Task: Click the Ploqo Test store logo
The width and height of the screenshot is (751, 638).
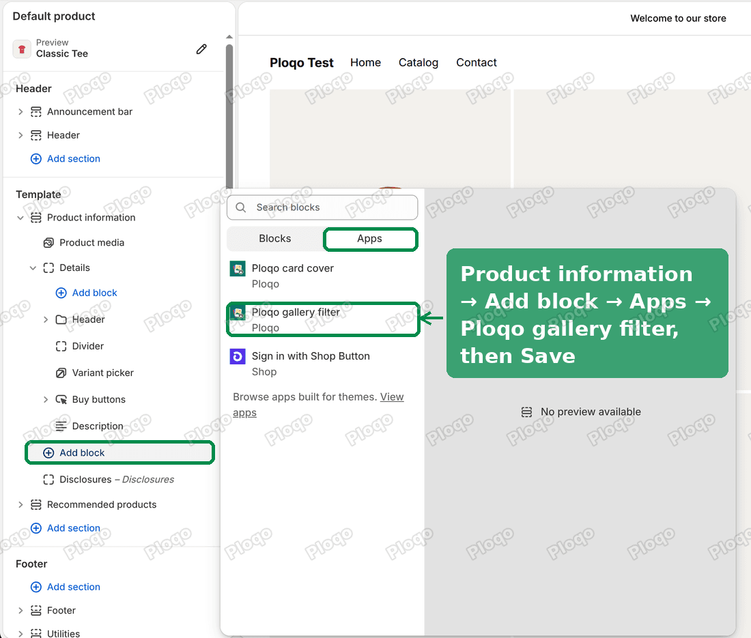Action: coord(301,63)
